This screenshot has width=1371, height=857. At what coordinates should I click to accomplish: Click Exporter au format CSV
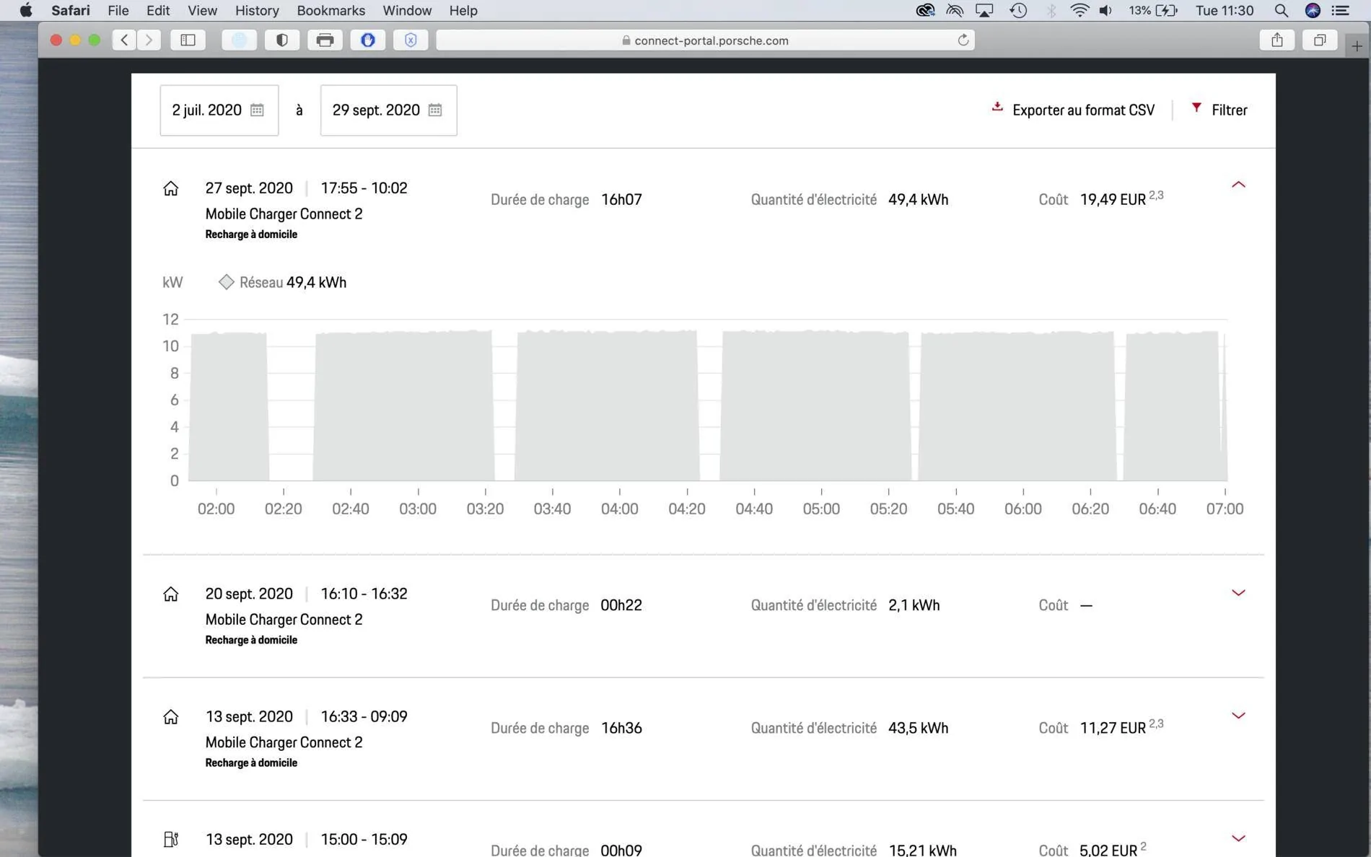pos(1083,110)
